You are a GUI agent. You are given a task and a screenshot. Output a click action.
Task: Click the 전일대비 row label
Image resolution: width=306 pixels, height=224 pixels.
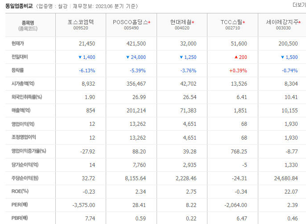(x=20, y=57)
